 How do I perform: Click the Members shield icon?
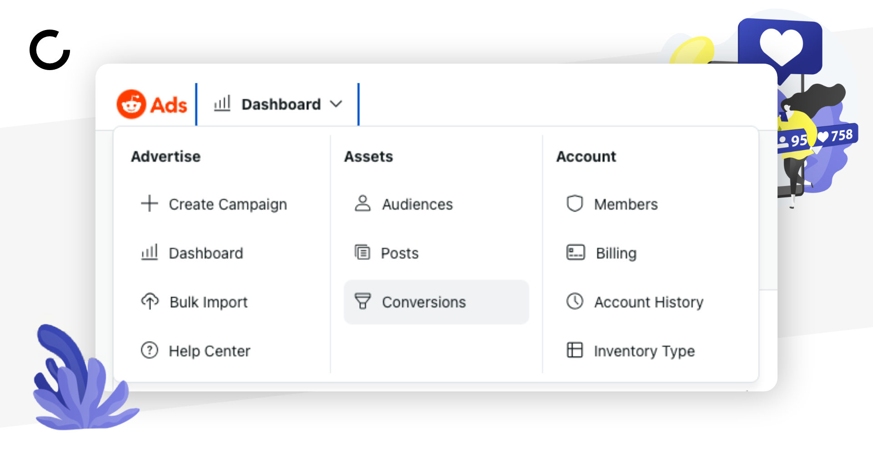point(575,203)
